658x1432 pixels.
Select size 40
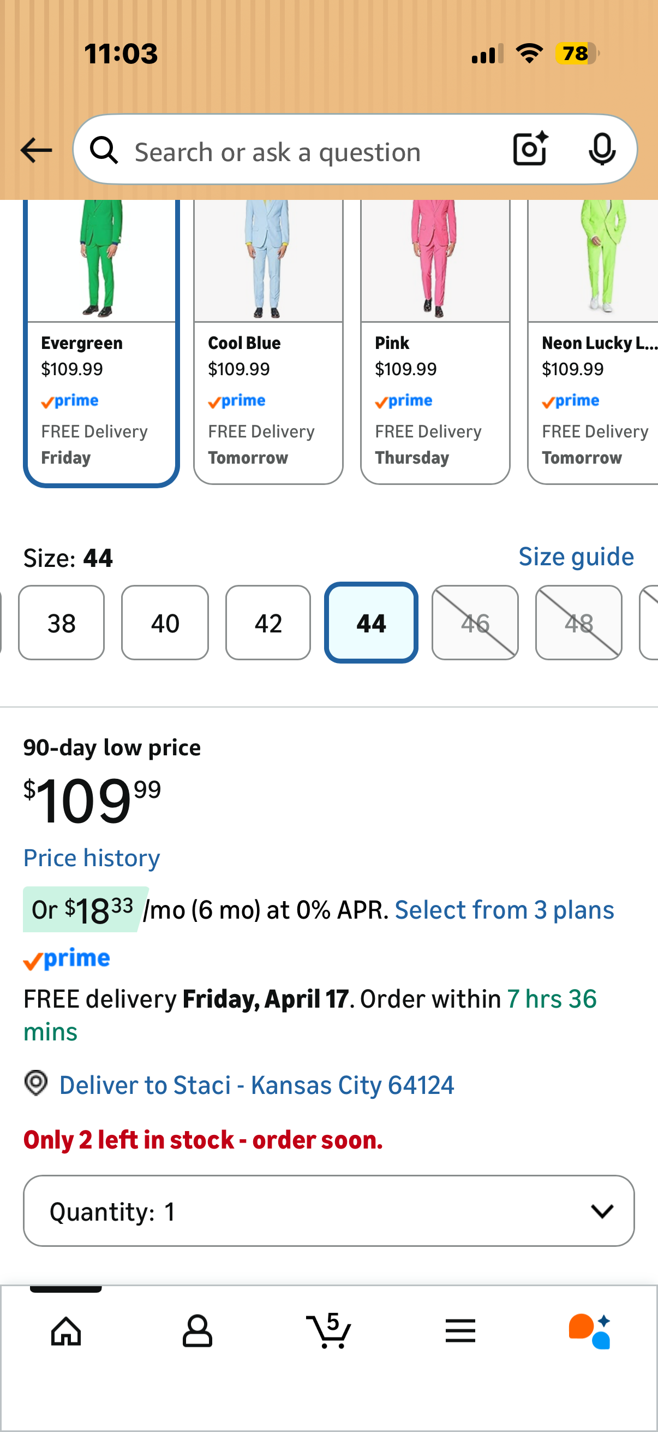(165, 623)
